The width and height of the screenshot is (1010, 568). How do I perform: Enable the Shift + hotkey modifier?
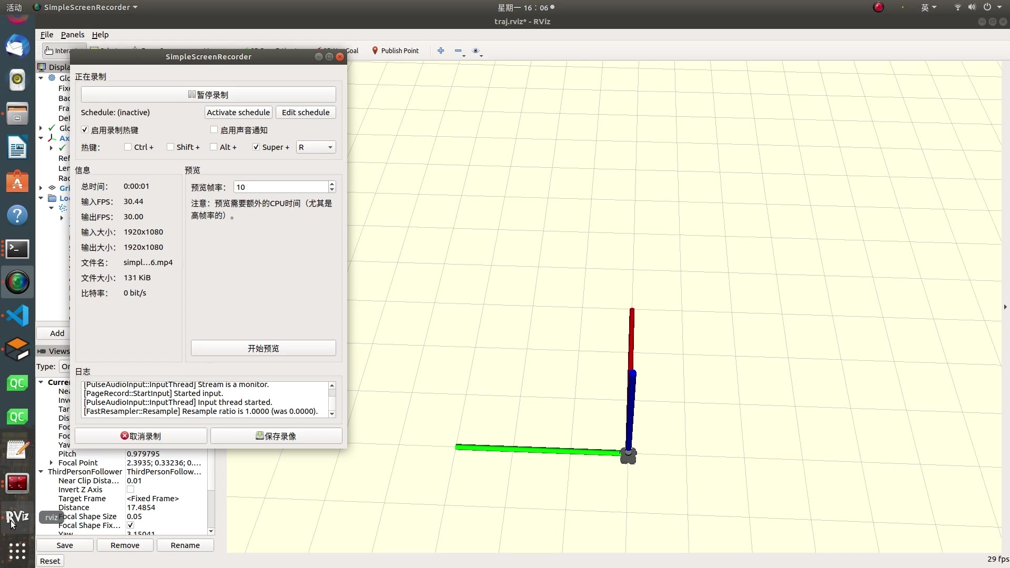click(170, 147)
